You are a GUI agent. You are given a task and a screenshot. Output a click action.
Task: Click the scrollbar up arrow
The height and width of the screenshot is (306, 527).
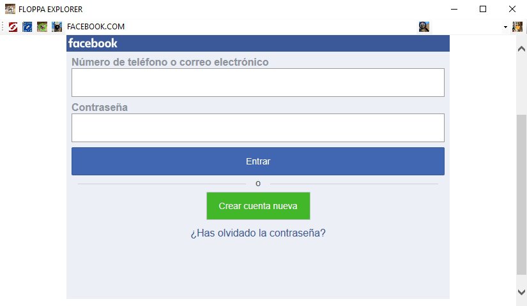click(x=521, y=49)
